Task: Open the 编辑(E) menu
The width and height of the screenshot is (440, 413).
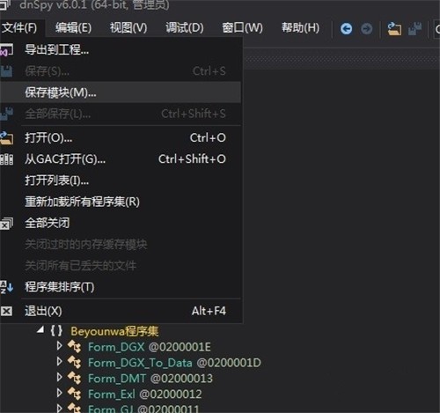Action: coord(73,28)
